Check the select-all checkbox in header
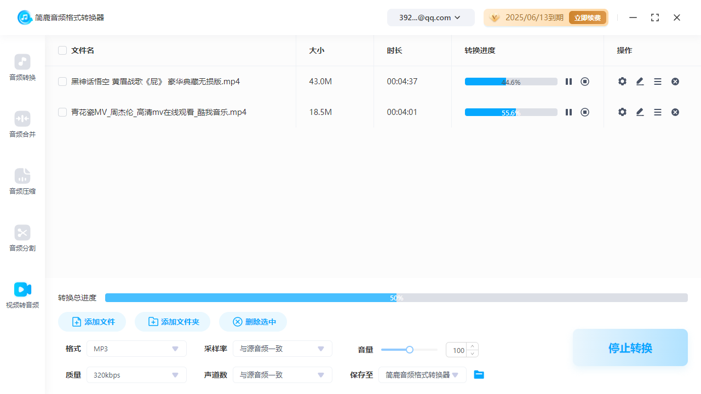This screenshot has width=701, height=394. (x=62, y=50)
